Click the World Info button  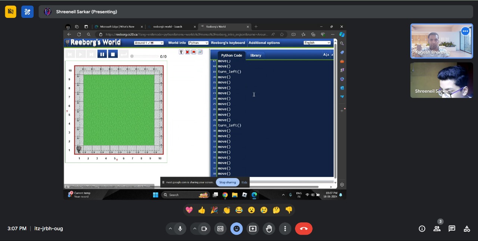click(177, 43)
